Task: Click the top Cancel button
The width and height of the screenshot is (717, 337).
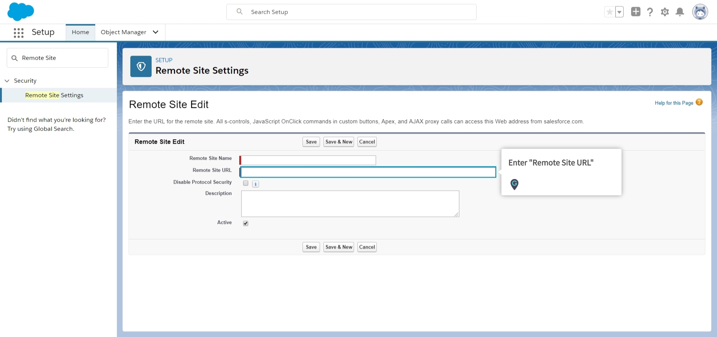Action: 367,142
